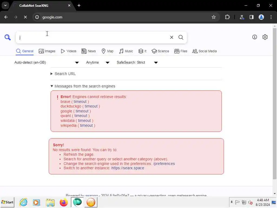Viewport: 277px width, 208px height.
Task: Click the SearXNG magnifier logo
Action: (8, 37)
